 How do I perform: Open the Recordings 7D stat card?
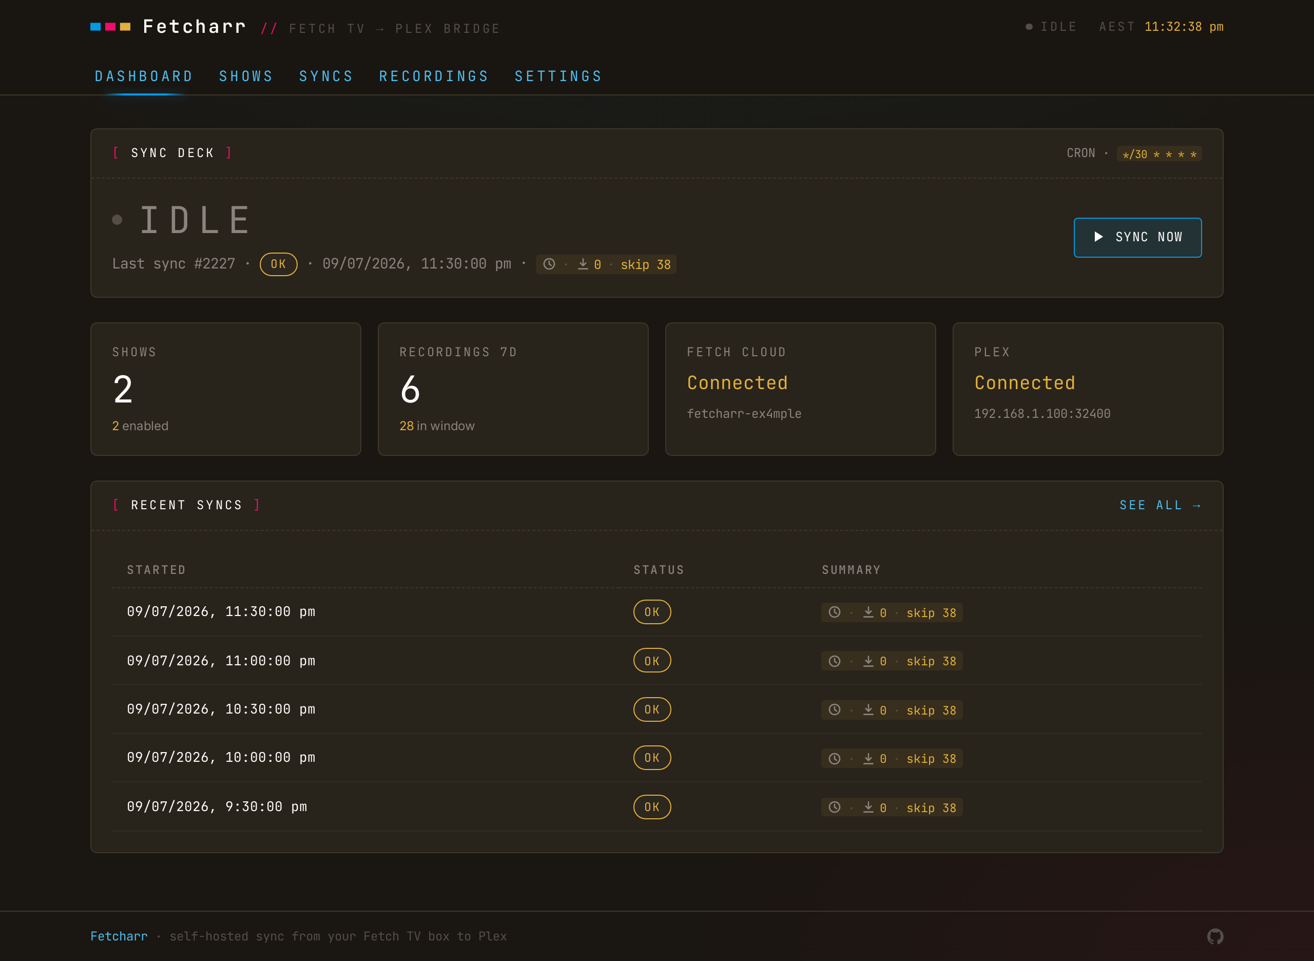[x=513, y=389]
